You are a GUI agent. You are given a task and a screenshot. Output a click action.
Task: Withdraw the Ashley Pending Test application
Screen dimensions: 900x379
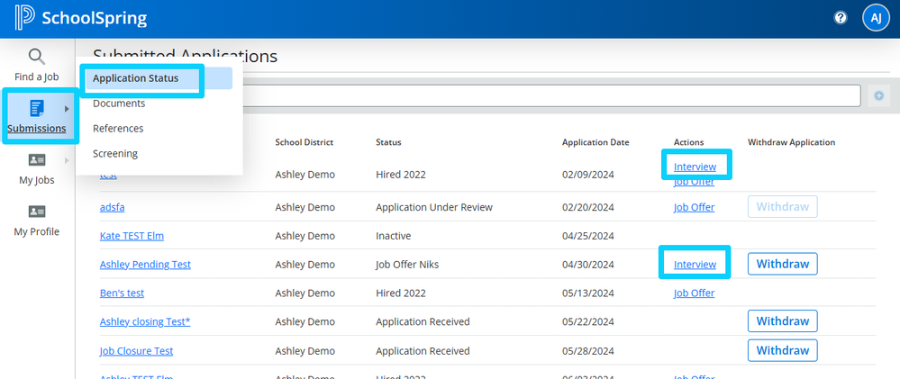coord(782,264)
